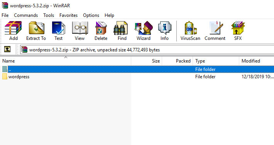
Task: Select the wordpress folder
Action: coord(19,77)
